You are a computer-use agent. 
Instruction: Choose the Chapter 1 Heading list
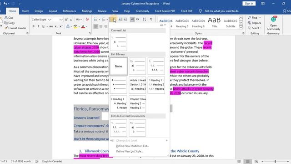pyautogui.click(x=137, y=104)
